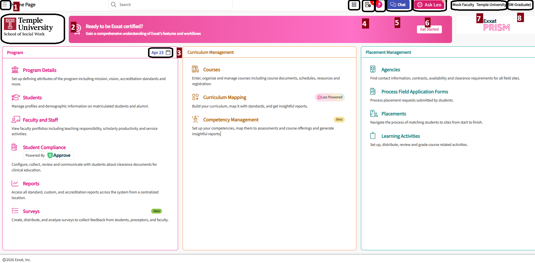Click the Curriculum Management panel heading

211,52
